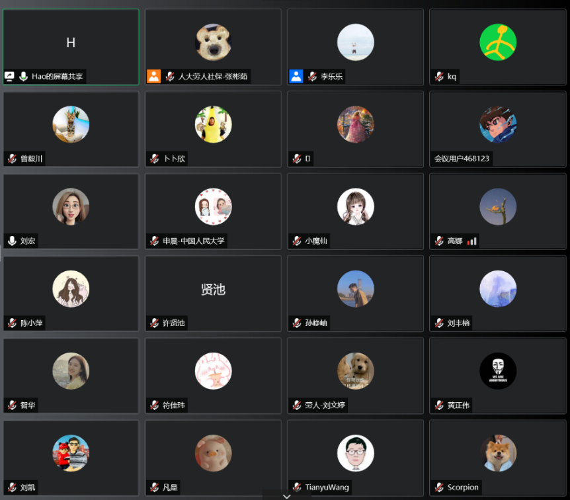Click the active microphone icon for 刘宏
The height and width of the screenshot is (500, 570).
pos(12,241)
